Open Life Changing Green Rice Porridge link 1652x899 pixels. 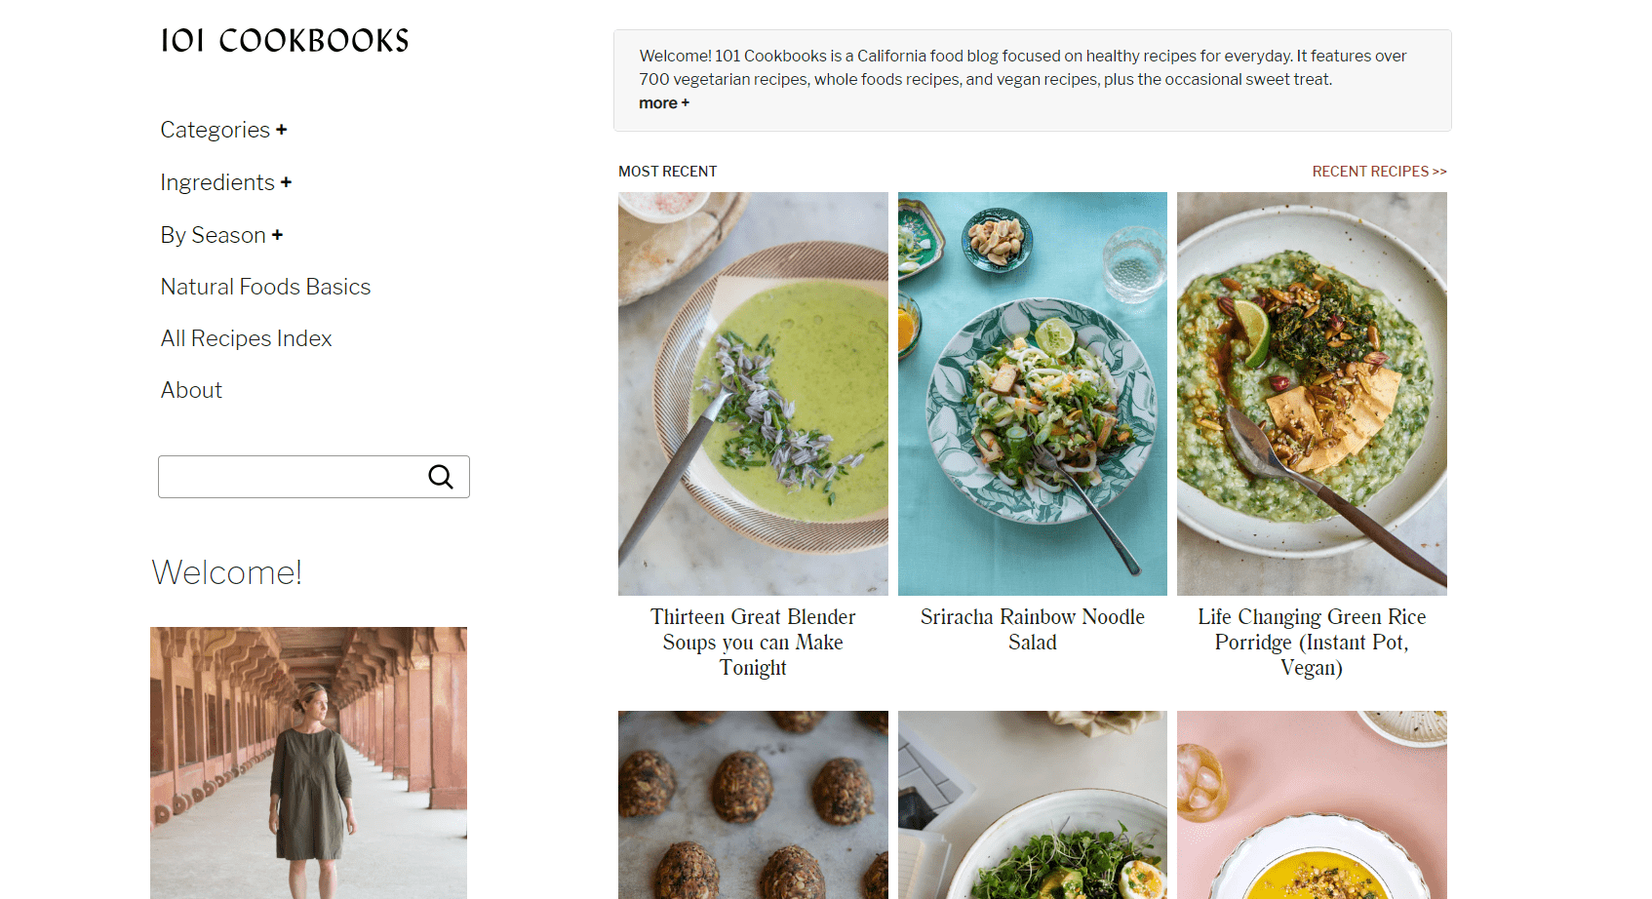click(1312, 643)
